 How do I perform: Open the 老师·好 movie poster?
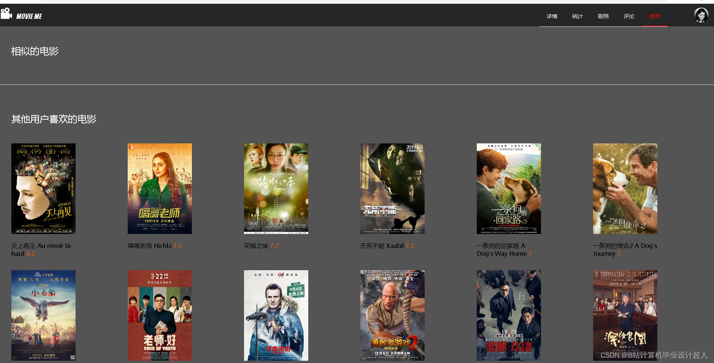[160, 315]
